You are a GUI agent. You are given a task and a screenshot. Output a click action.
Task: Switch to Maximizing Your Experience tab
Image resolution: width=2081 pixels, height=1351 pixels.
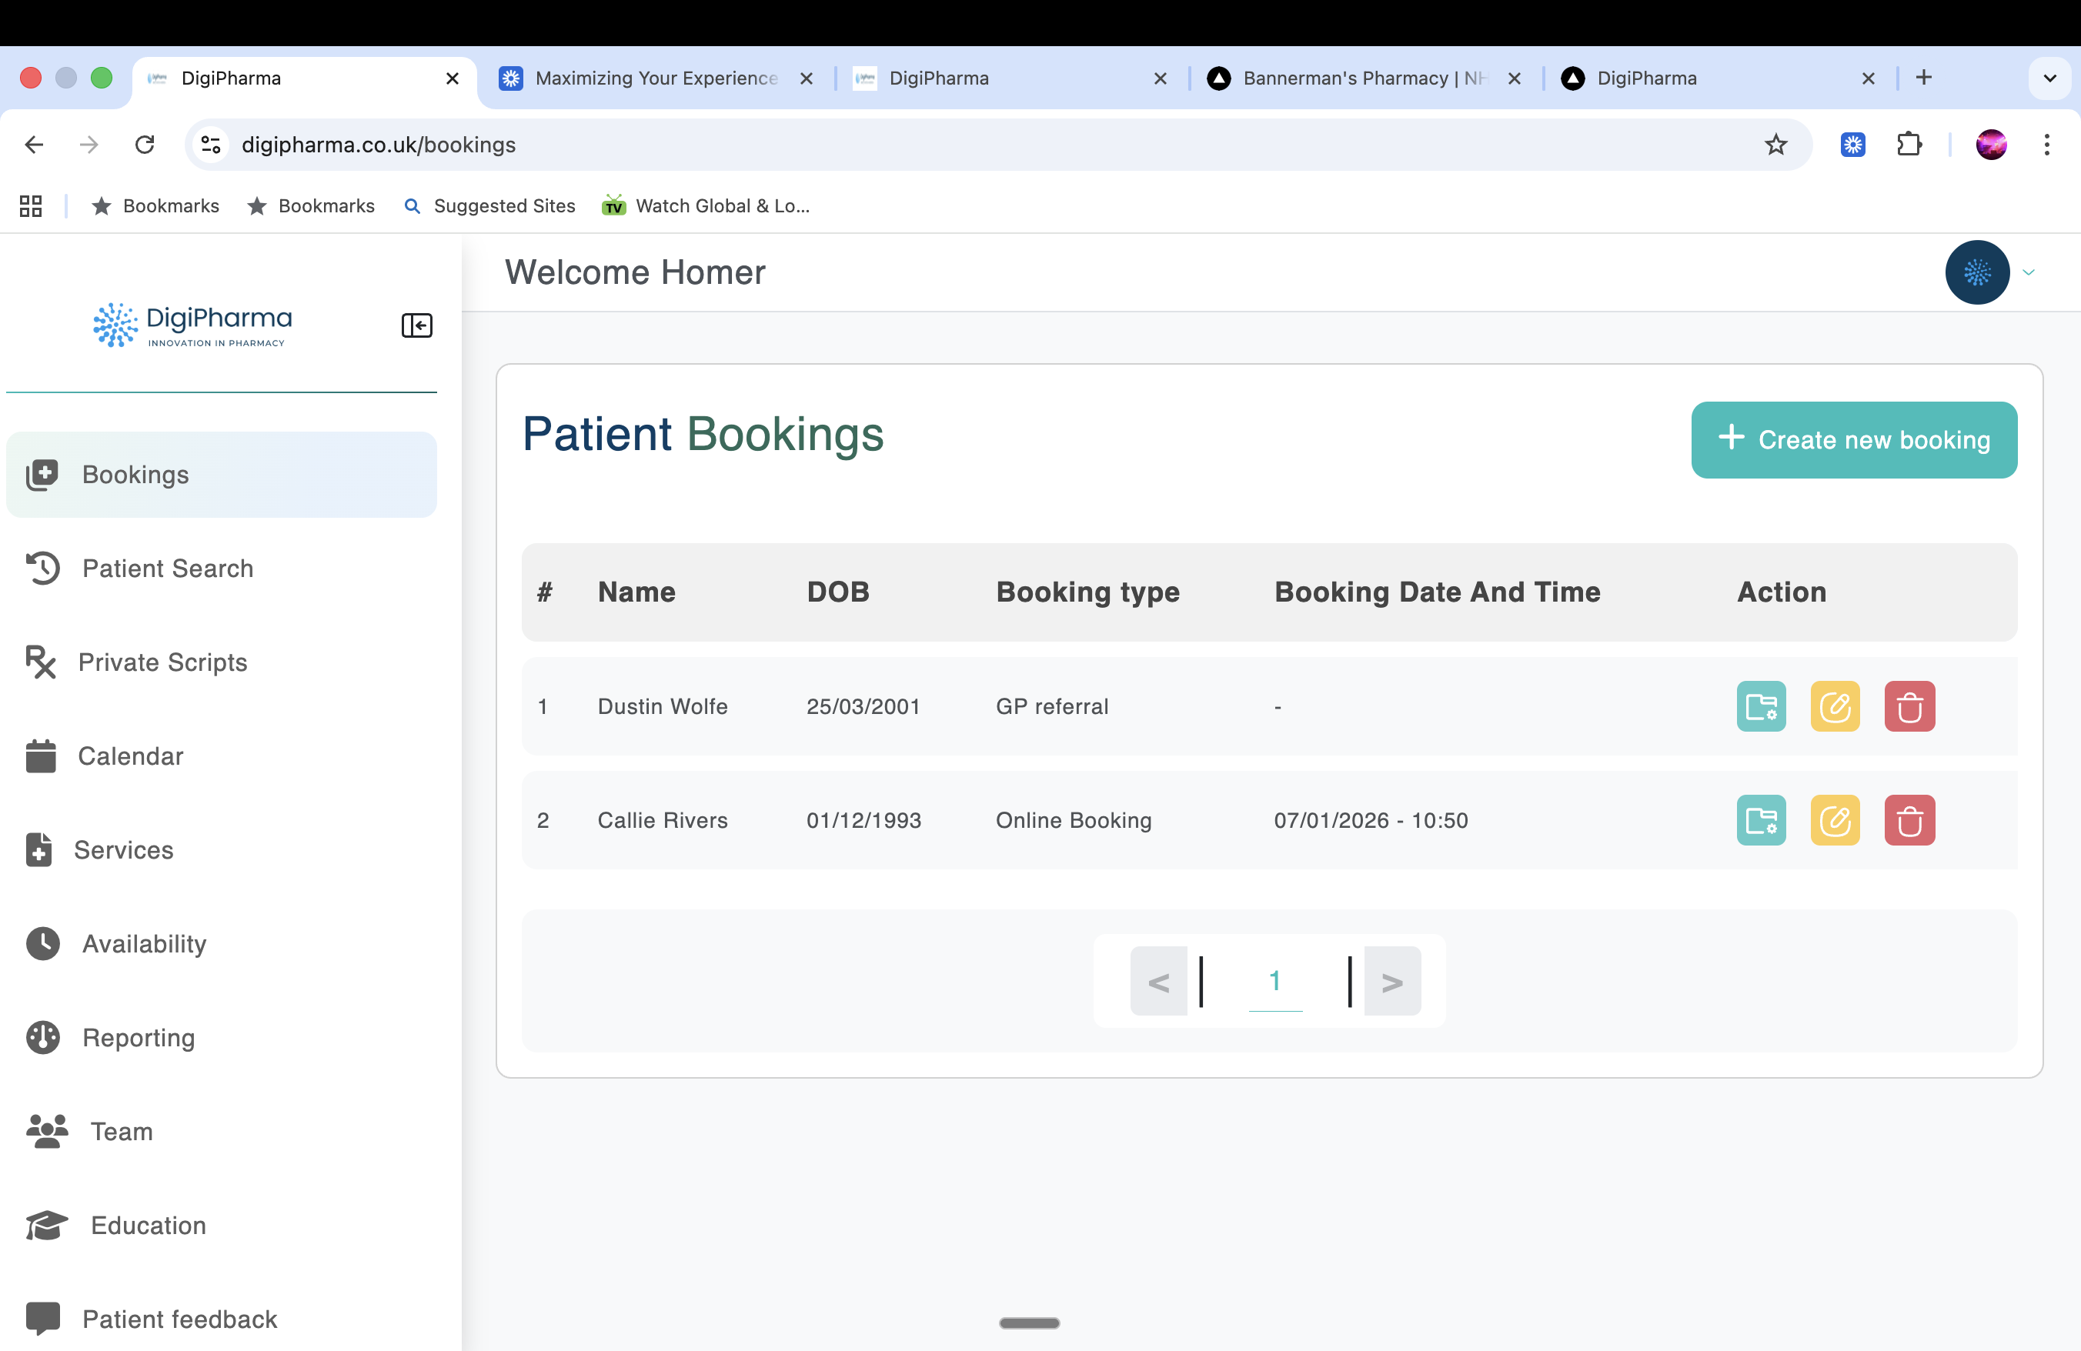coord(656,78)
